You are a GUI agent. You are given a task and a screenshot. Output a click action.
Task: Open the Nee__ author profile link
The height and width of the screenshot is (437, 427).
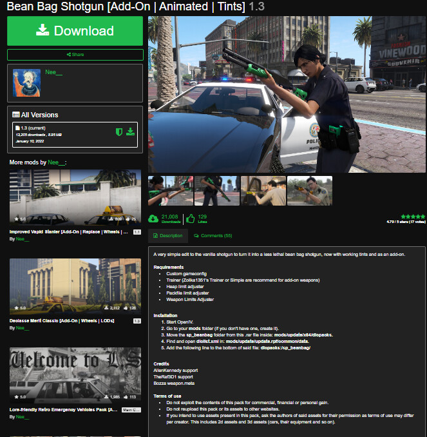53,72
